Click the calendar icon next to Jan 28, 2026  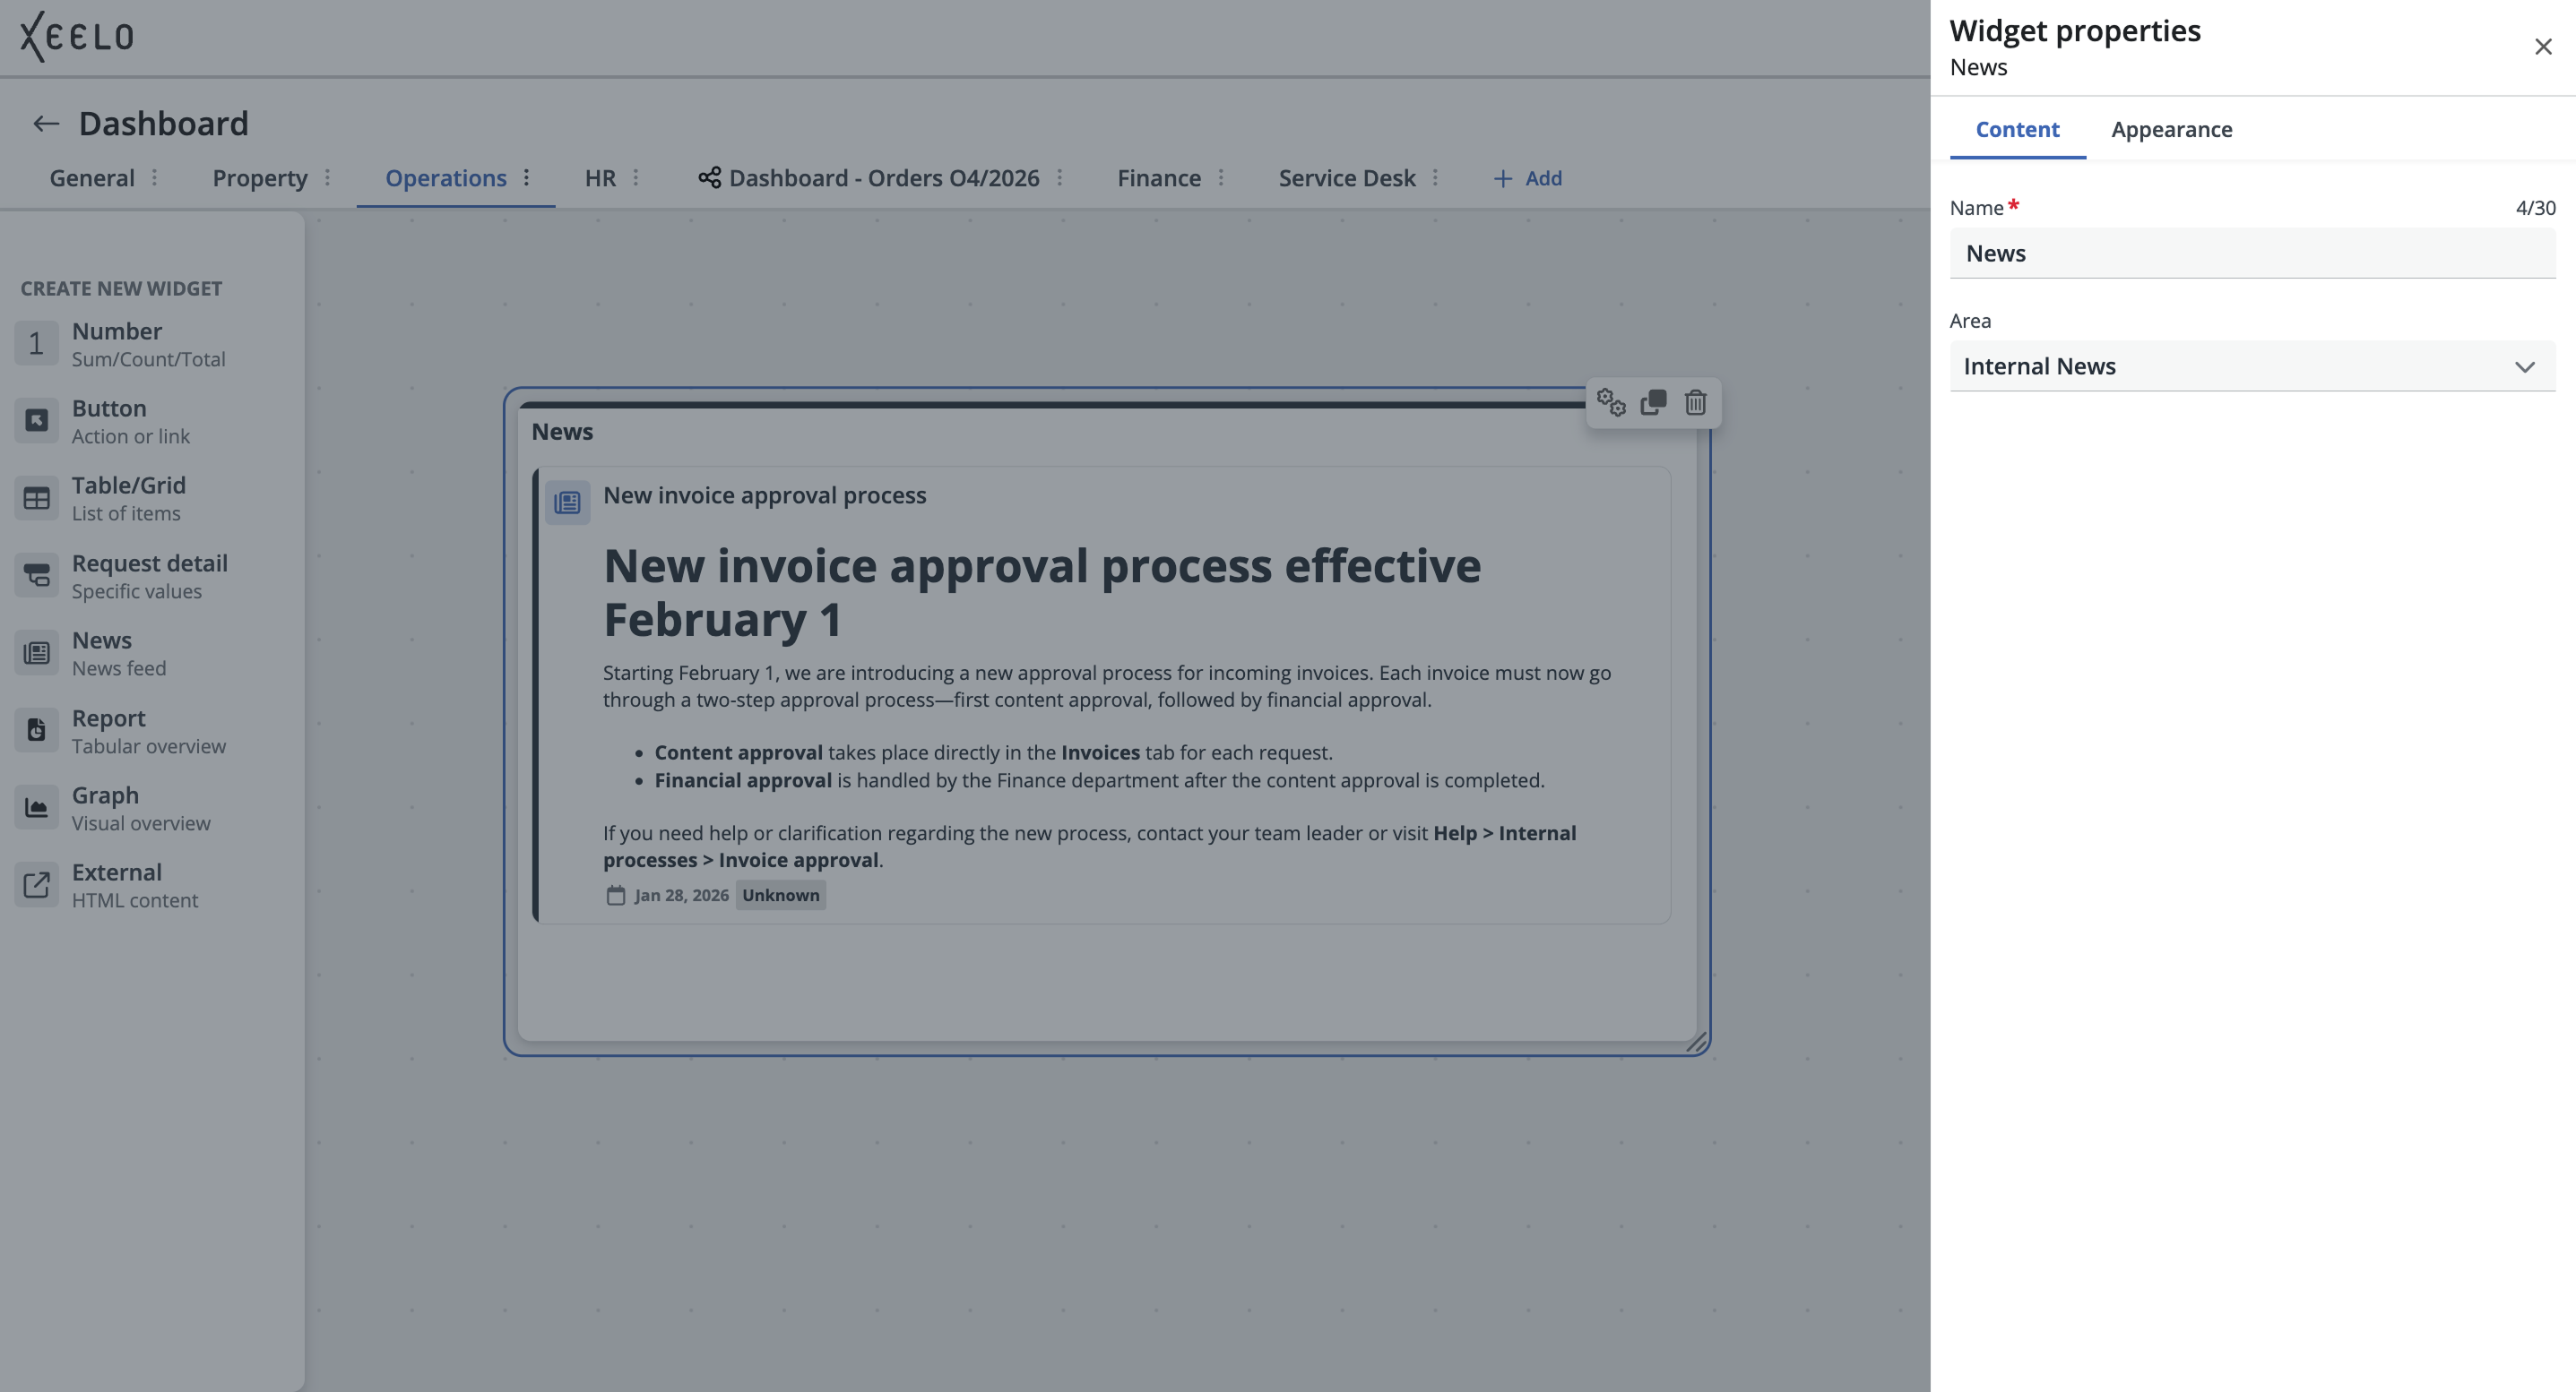(616, 896)
